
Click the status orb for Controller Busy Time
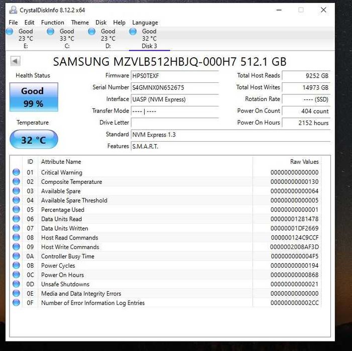coord(16,256)
